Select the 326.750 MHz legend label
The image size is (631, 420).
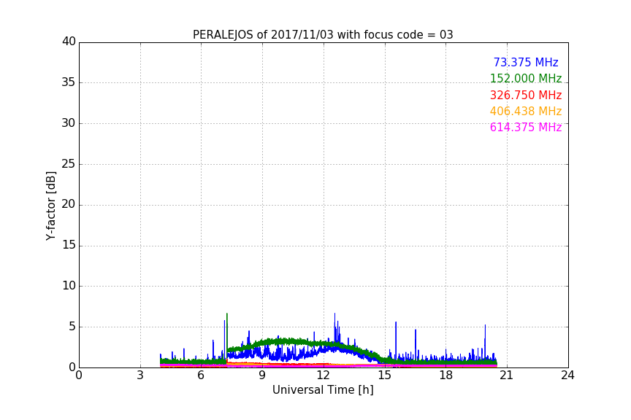526,96
